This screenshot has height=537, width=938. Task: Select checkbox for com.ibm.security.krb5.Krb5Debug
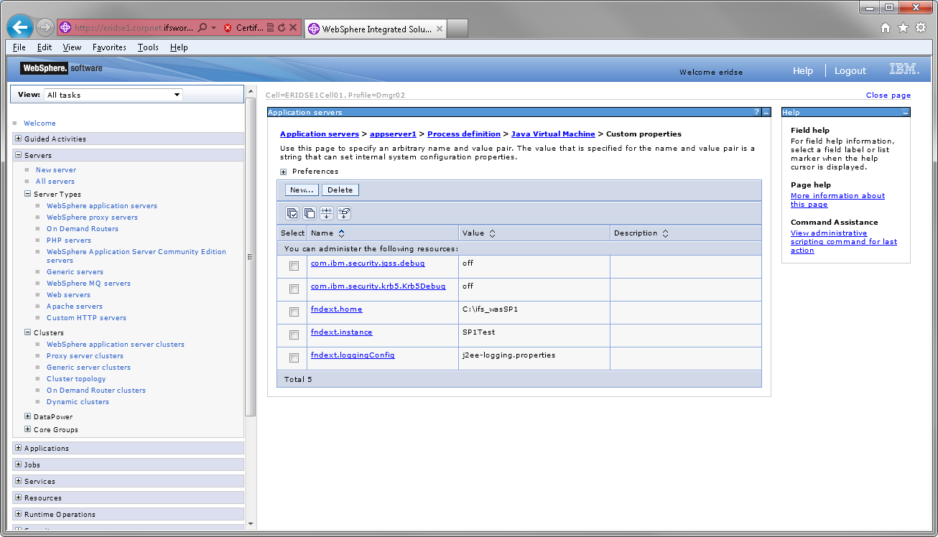point(294,289)
